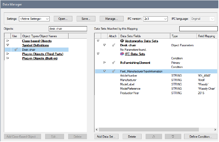Move data set down with triangle button
219x142 pixels.
173,137
